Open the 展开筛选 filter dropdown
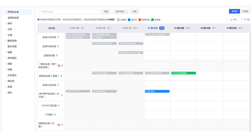This screenshot has width=251, height=138. click(121, 12)
